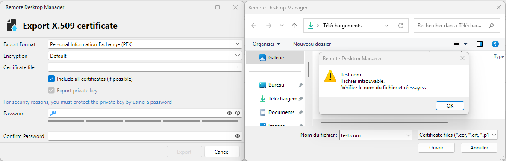Browse for certificate file with ellipsis button

pos(238,67)
